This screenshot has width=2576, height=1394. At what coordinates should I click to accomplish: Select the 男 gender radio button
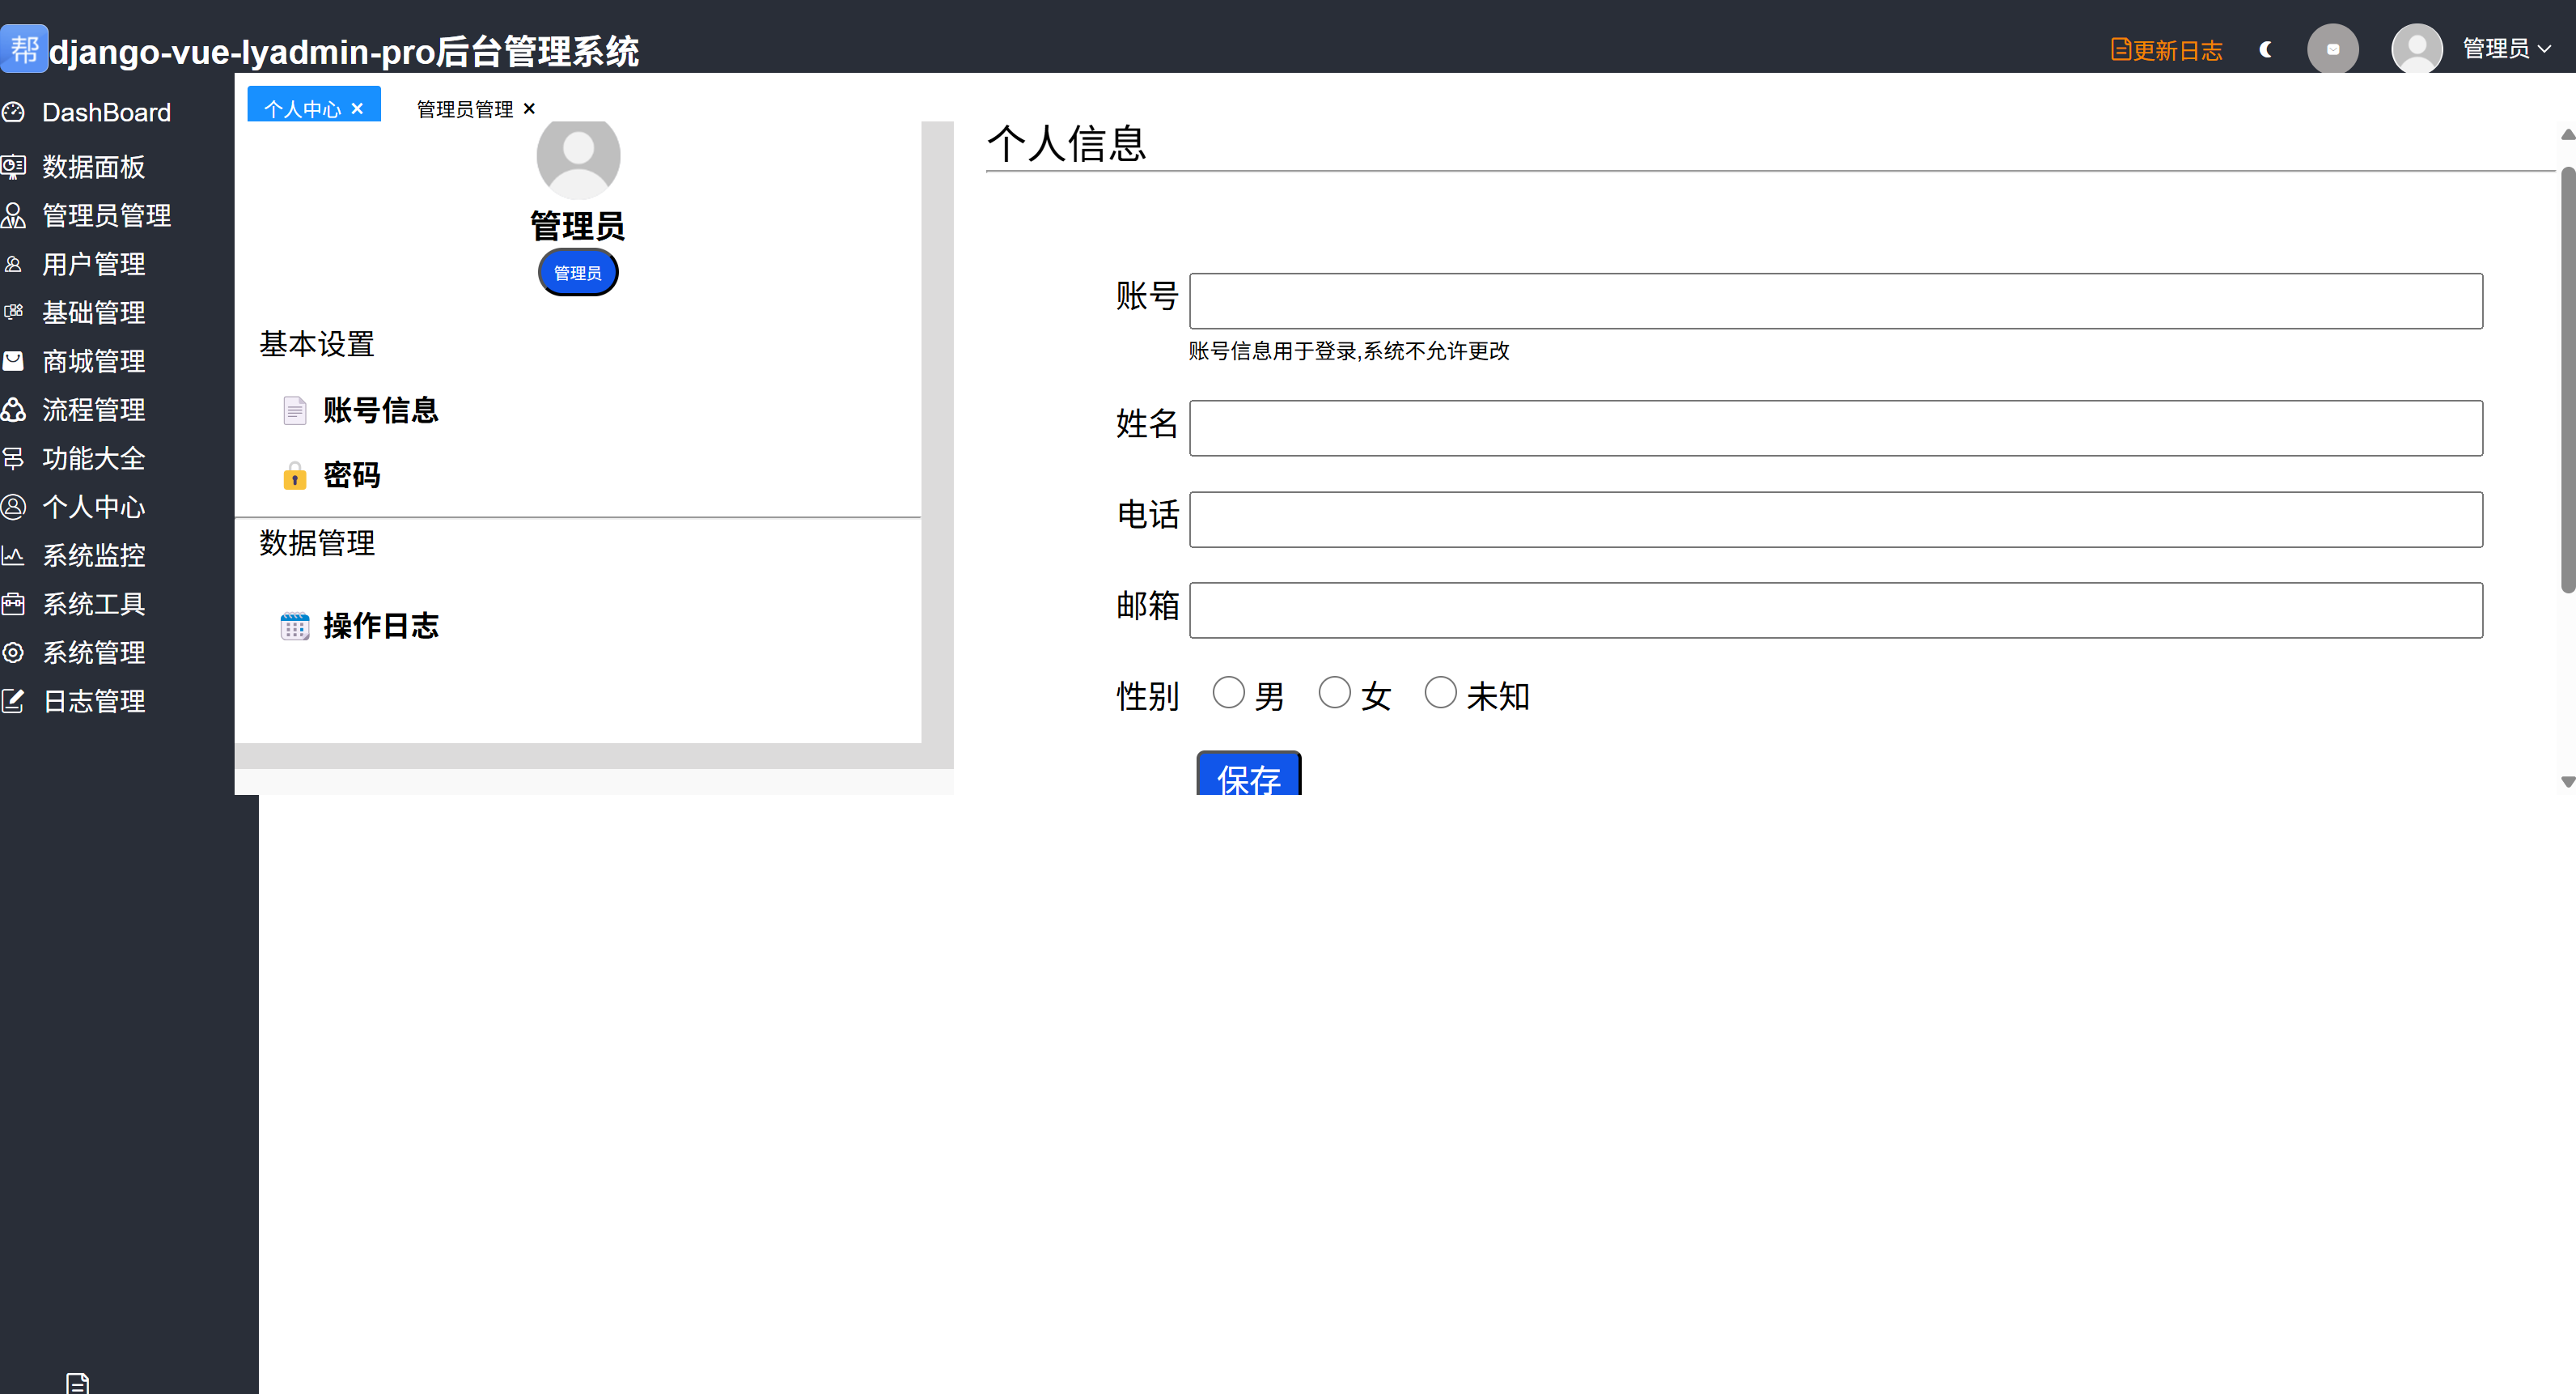[1228, 692]
